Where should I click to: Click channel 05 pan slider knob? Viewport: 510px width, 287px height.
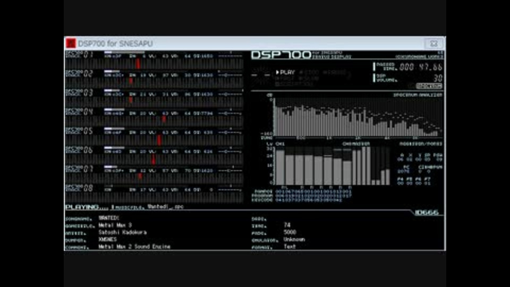pos(225,133)
